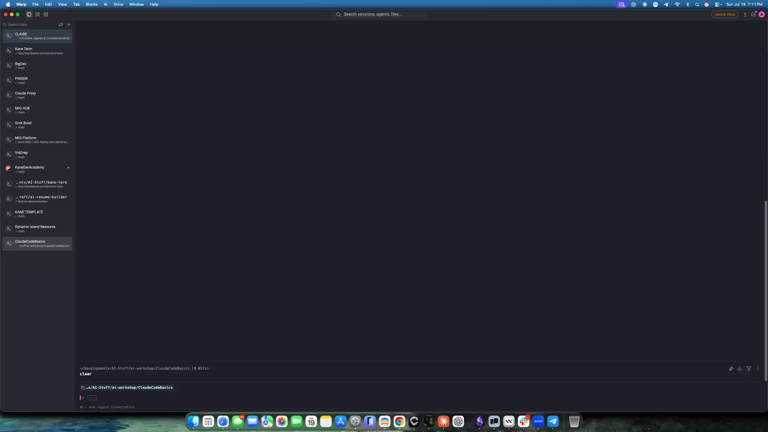768x432 pixels.
Task: Open Telegram from the Dock
Action: click(553, 421)
